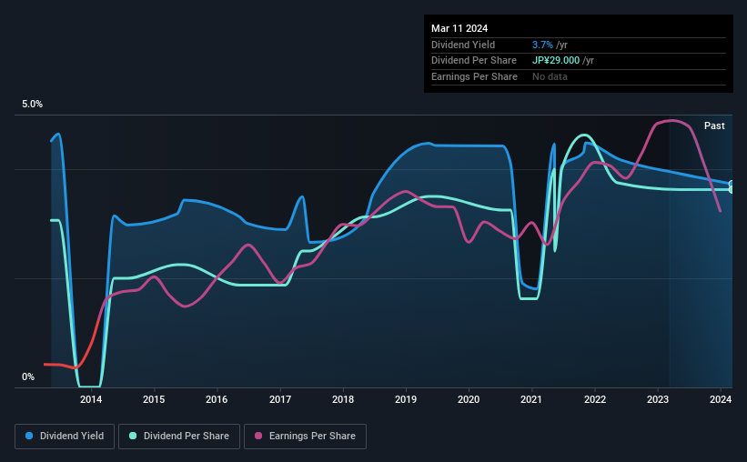This screenshot has width=747, height=462.
Task: Click the 3.7% dividend yield value
Action: click(542, 45)
